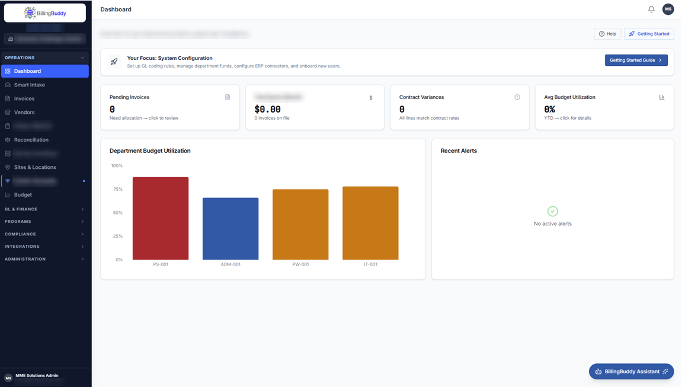
Task: Expand the Integrations section
Action: point(44,247)
